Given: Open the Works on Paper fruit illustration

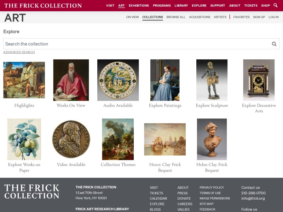Looking at the screenshot, I should pos(24,139).
